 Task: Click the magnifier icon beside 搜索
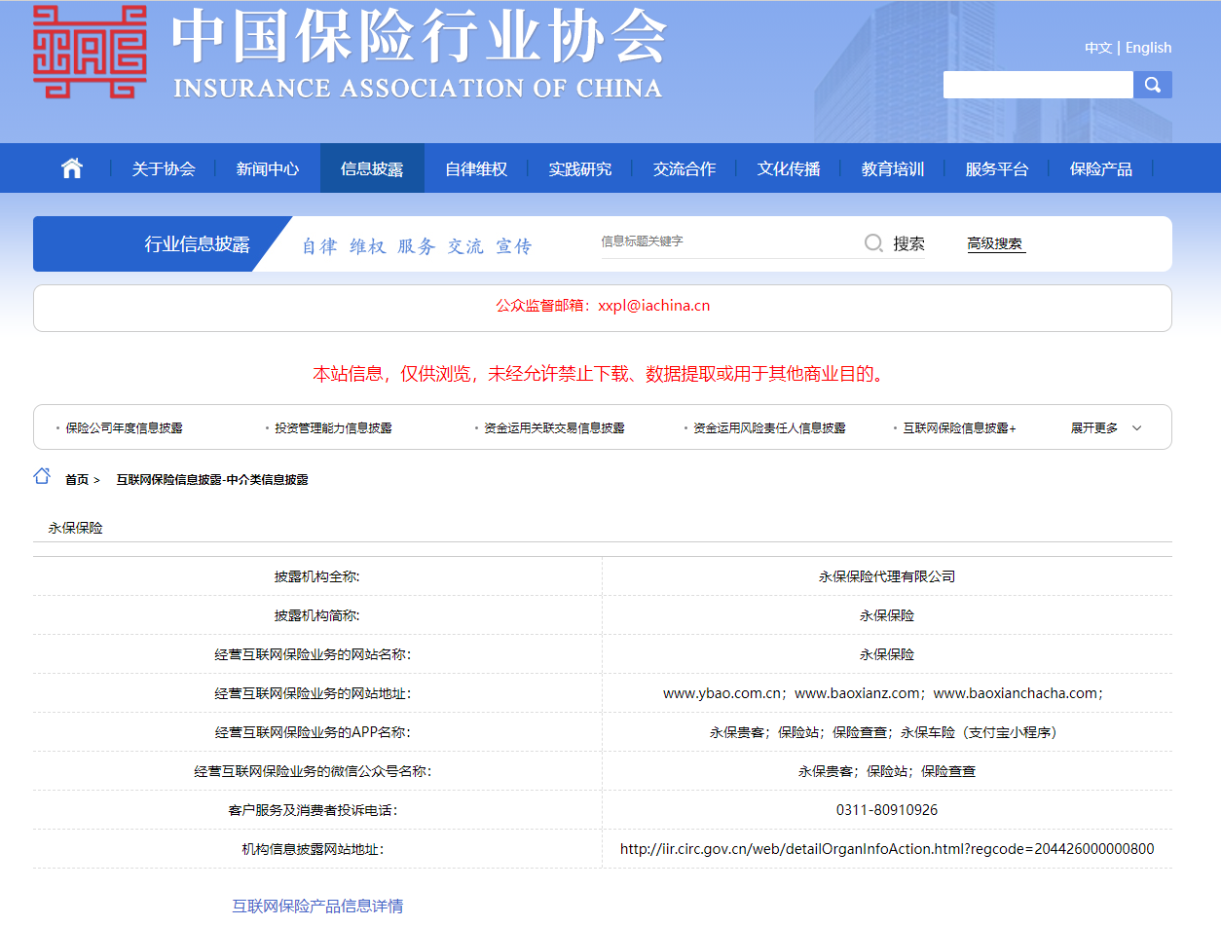tap(873, 243)
